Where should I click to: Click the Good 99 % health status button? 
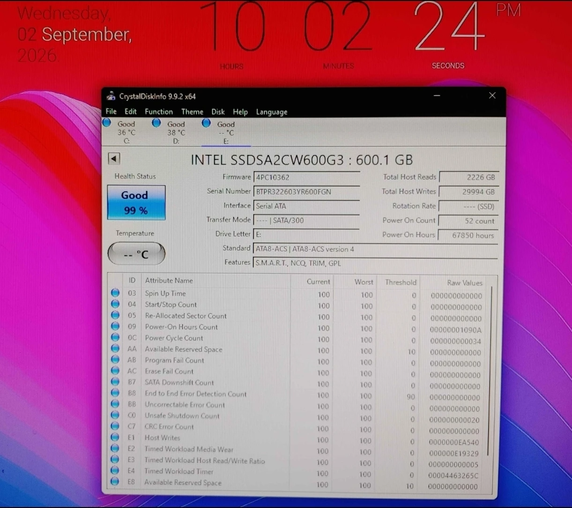(x=136, y=202)
